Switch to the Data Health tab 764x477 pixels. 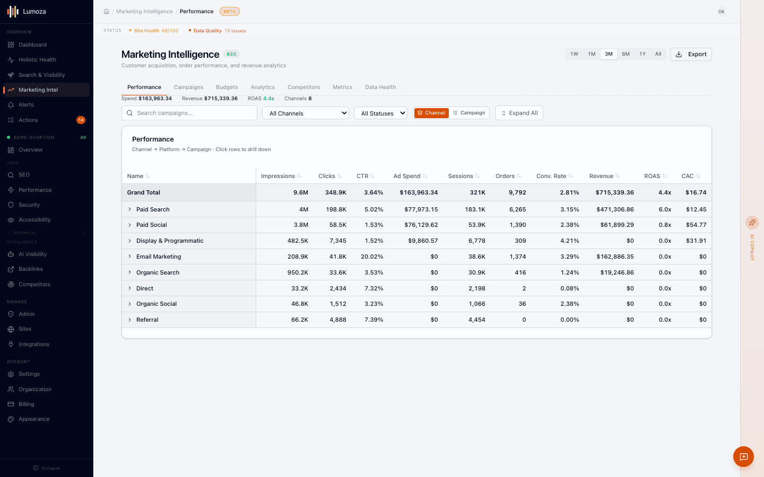[x=380, y=87]
